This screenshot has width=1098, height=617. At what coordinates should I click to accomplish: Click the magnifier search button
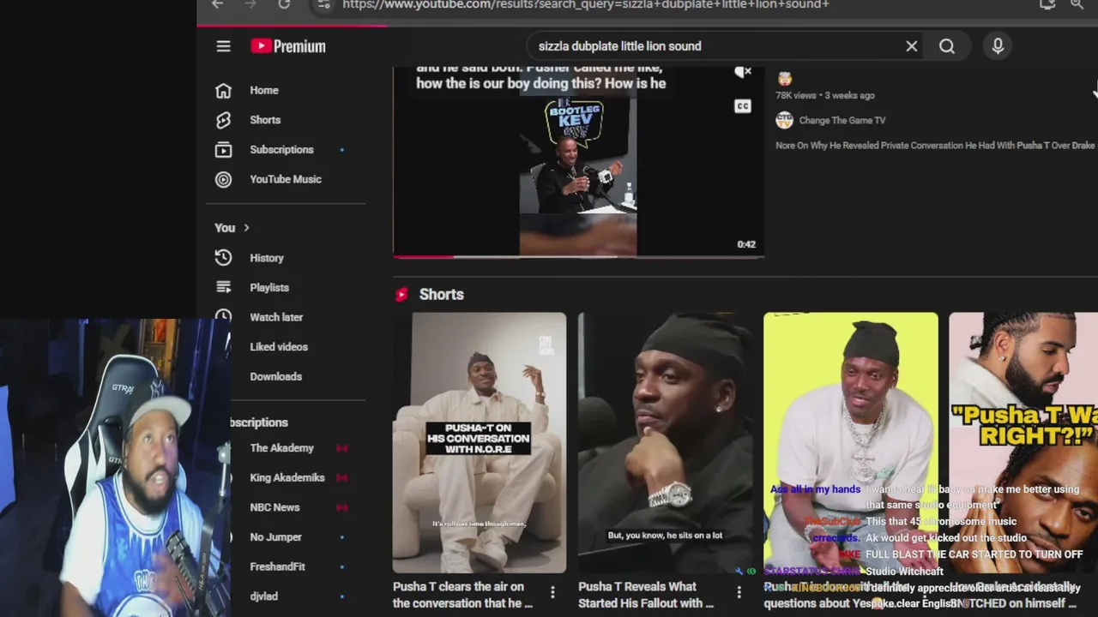[947, 46]
